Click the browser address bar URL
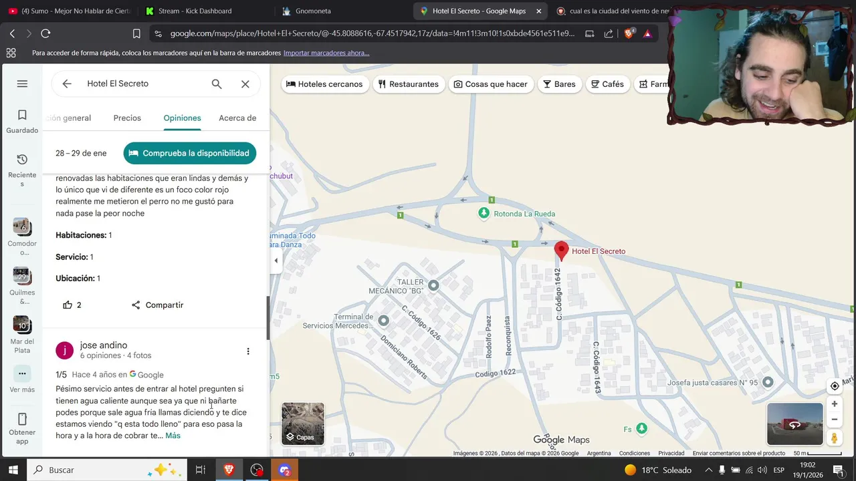 pyautogui.click(x=372, y=33)
